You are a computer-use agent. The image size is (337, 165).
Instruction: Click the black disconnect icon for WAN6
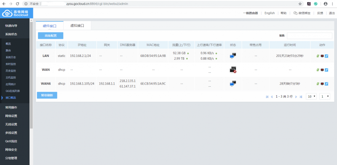pyautogui.click(x=322, y=84)
